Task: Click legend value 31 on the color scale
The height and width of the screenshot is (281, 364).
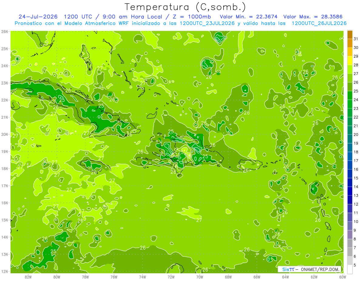Action: pos(356,39)
